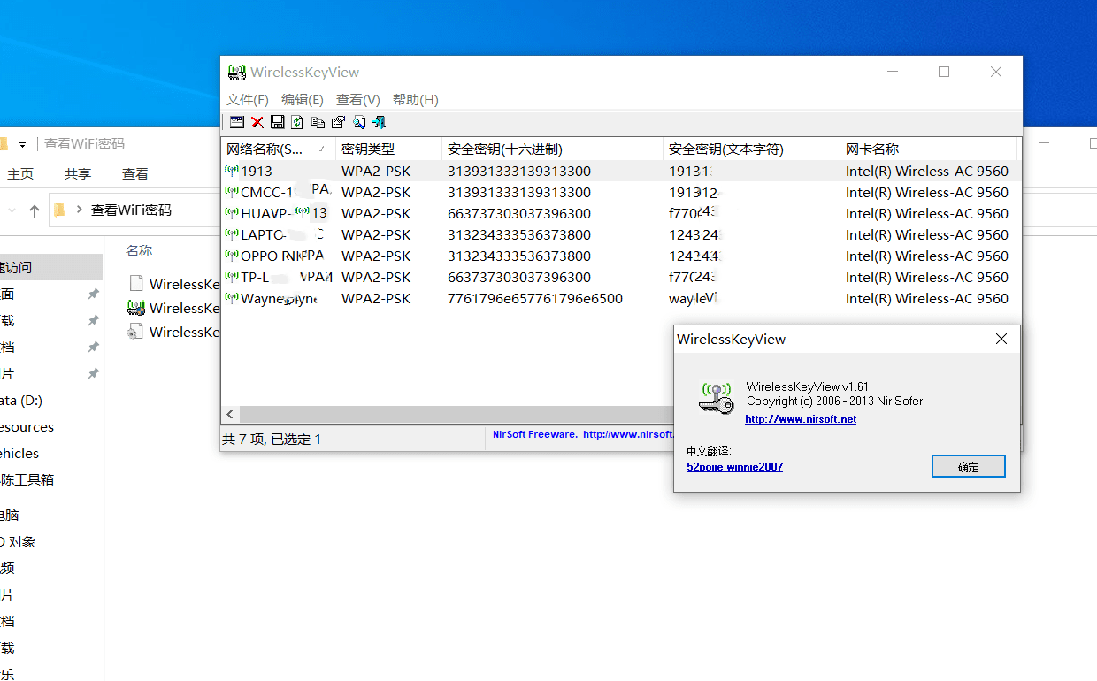Image resolution: width=1097 pixels, height=681 pixels.
Task: Click the folder icon in Explorer address bar
Action: 60,210
